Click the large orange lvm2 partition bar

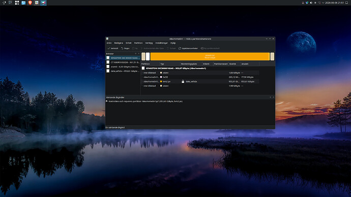(210, 56)
